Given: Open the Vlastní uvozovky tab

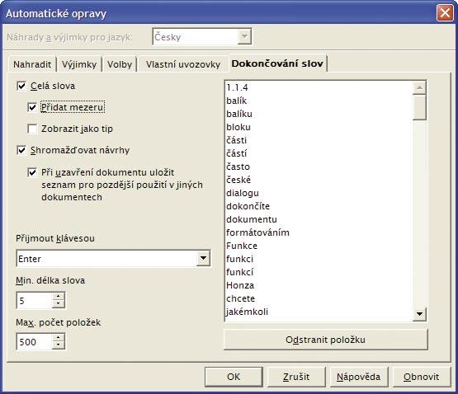Looking at the screenshot, I should click(183, 64).
